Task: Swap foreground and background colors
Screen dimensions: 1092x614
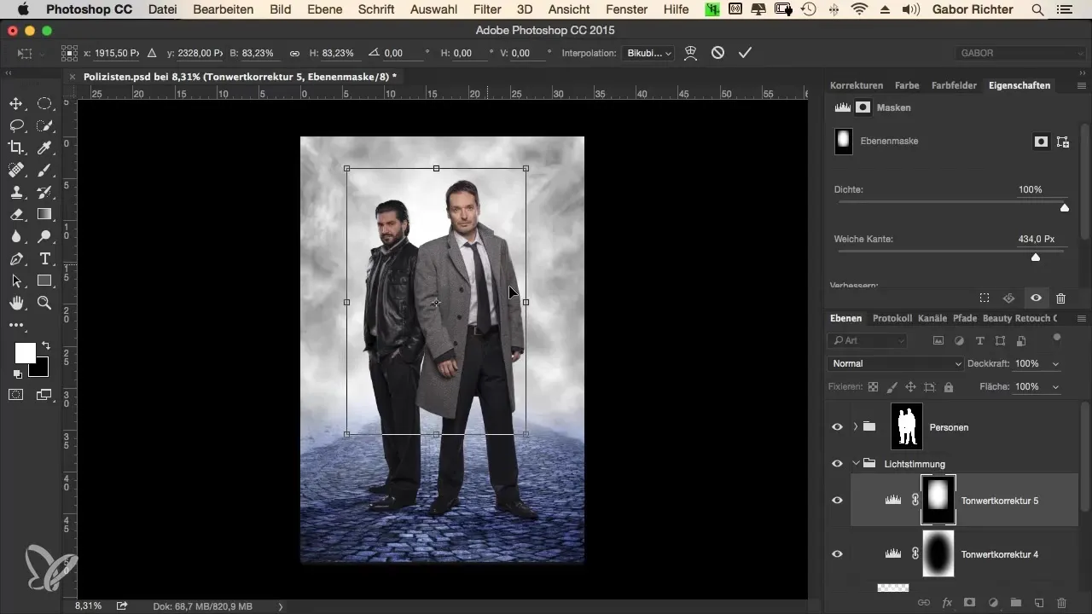Action: [45, 345]
